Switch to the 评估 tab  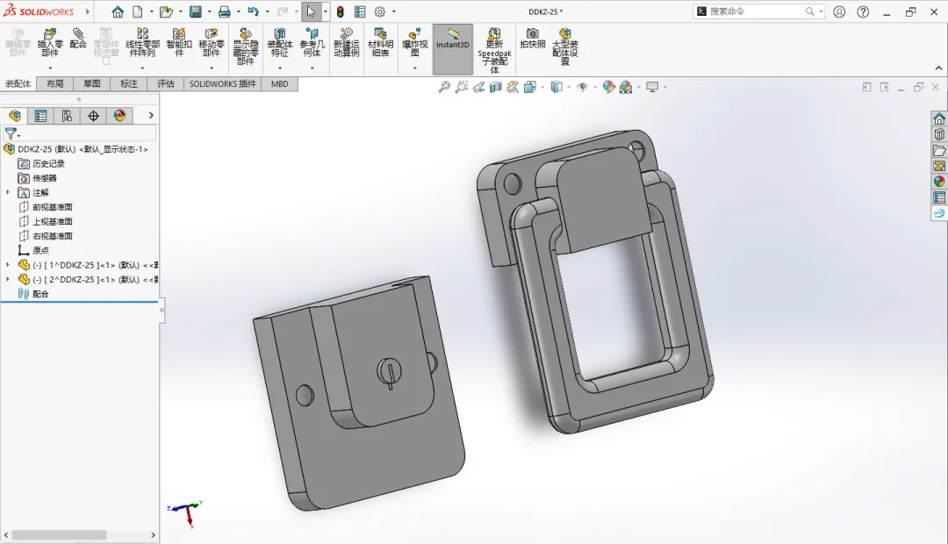(166, 84)
